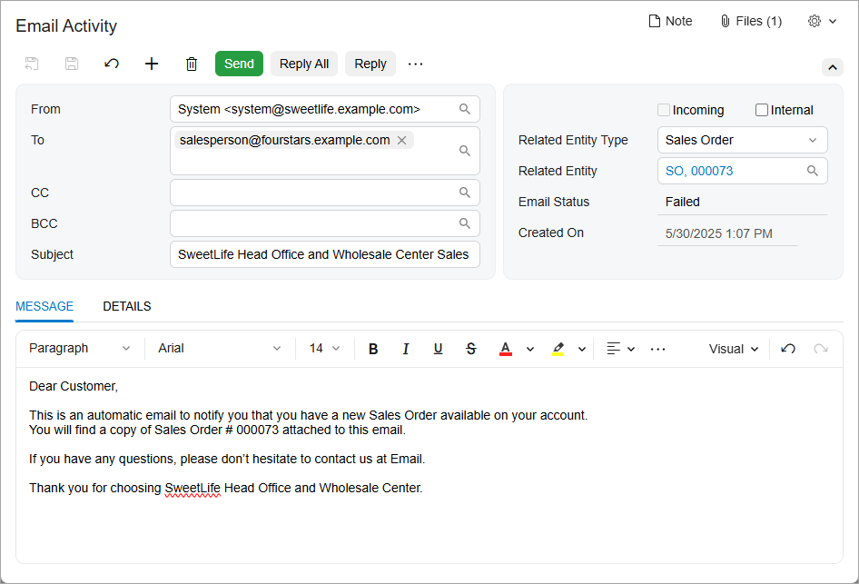Check the Incoming checkbox
The width and height of the screenshot is (859, 584).
coord(664,110)
